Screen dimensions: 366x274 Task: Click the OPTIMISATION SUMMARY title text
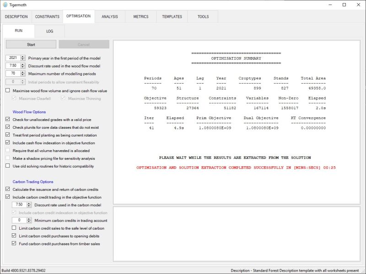tap(236, 58)
